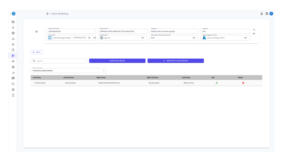Viewport: 281px width, 159px height.
Task: Click the SalesTransactionDimension cell
Action: tap(109, 83)
